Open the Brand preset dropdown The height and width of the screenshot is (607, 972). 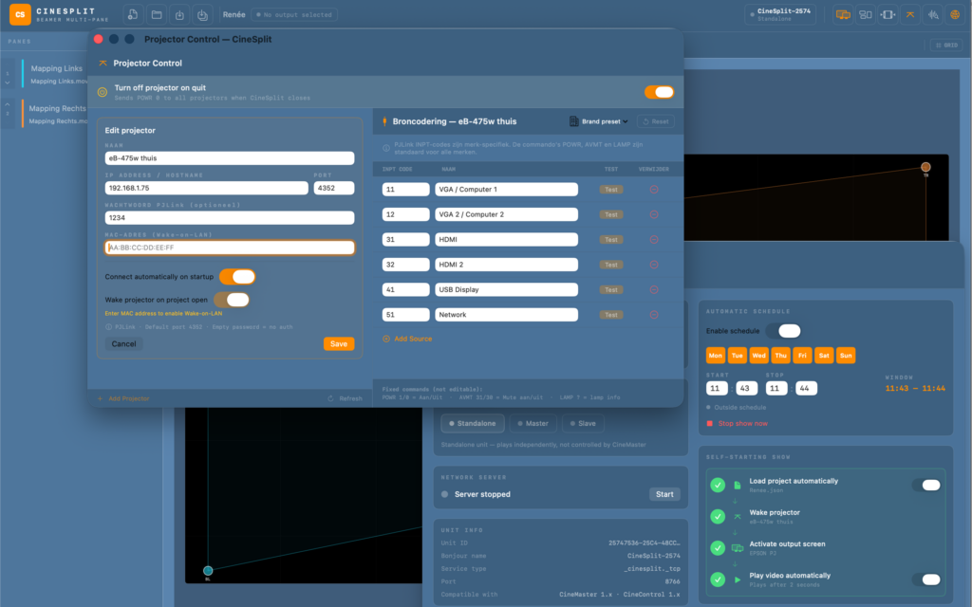(599, 121)
